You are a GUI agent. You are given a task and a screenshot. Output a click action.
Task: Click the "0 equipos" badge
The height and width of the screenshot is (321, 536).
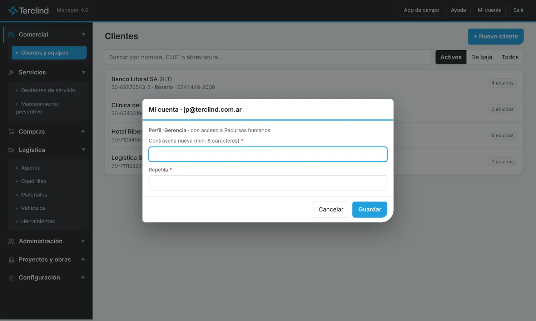coord(502,162)
